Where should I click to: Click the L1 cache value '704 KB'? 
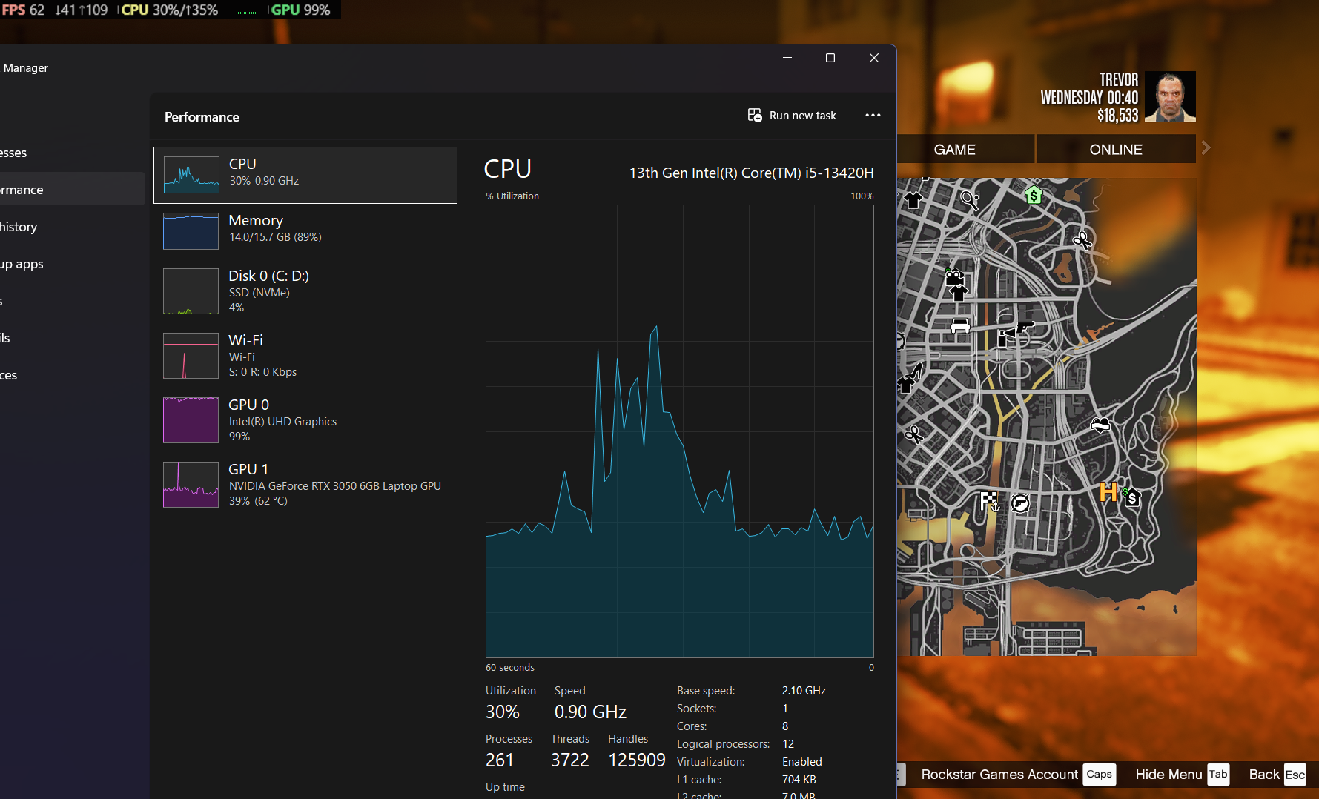pos(799,780)
